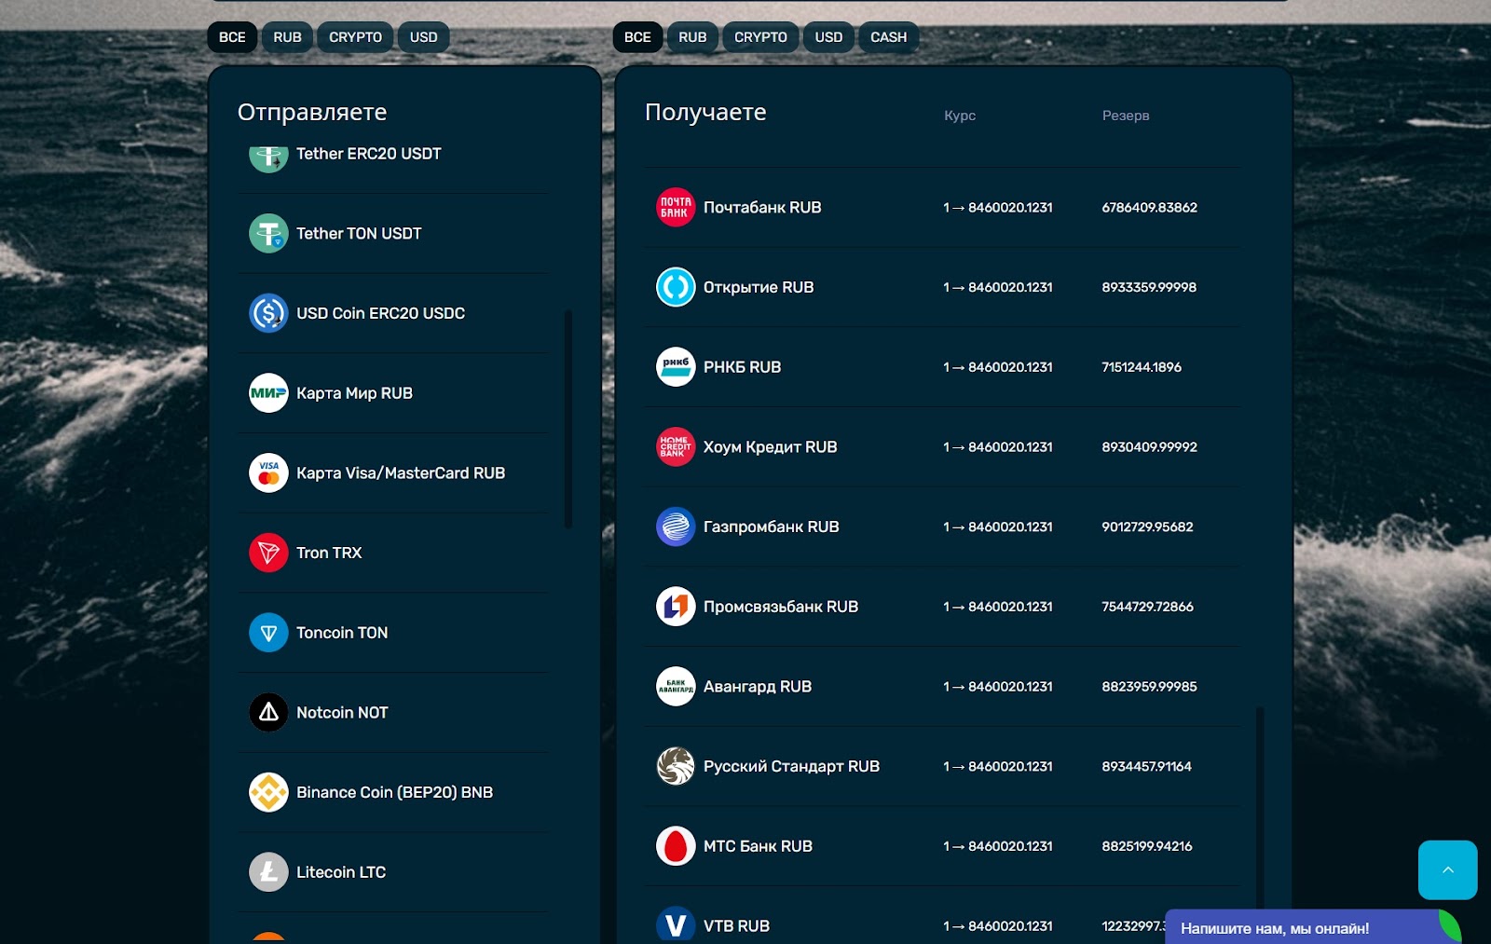The width and height of the screenshot is (1491, 944).
Task: Choose Карта Мир RUB to send
Action: pyautogui.click(x=393, y=393)
